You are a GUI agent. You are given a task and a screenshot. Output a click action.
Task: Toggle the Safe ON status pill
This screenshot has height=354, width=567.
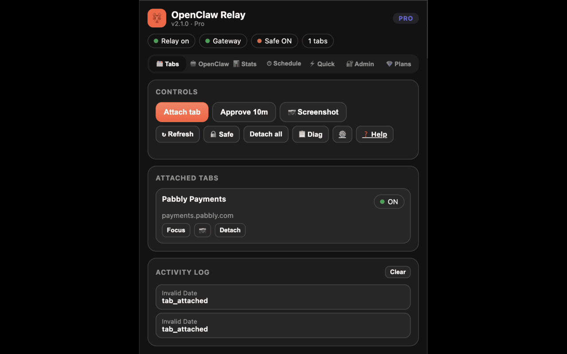[275, 41]
